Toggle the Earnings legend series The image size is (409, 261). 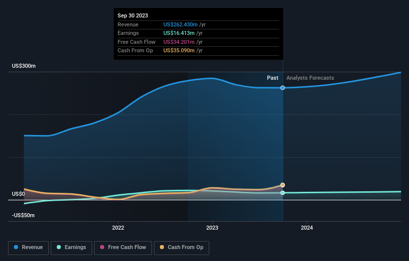[71, 248]
